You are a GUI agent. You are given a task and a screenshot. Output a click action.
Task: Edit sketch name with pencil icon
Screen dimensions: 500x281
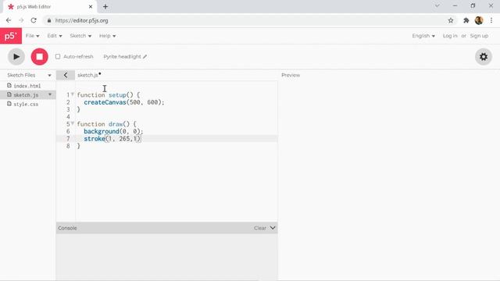pos(145,57)
